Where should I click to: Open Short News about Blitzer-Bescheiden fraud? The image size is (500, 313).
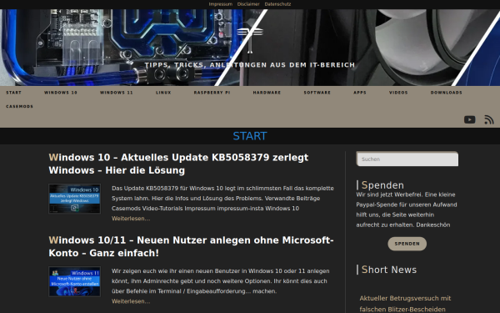click(x=405, y=304)
